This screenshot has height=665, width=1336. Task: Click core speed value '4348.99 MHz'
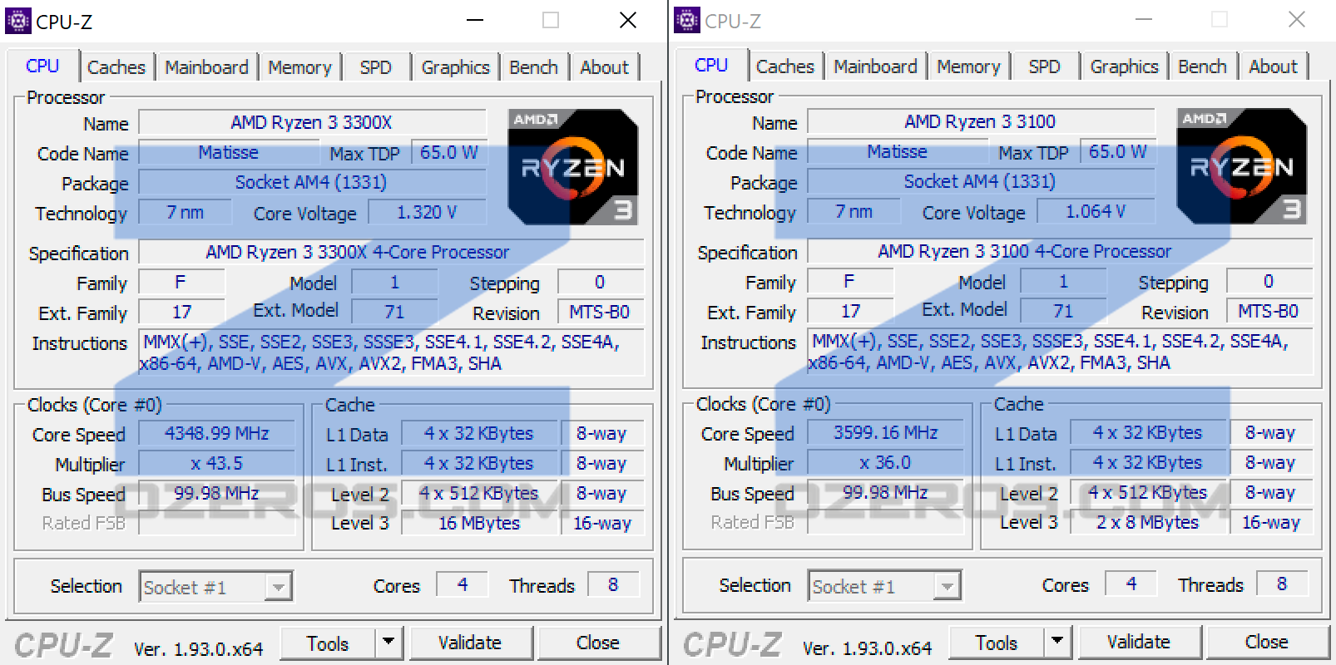pyautogui.click(x=216, y=434)
